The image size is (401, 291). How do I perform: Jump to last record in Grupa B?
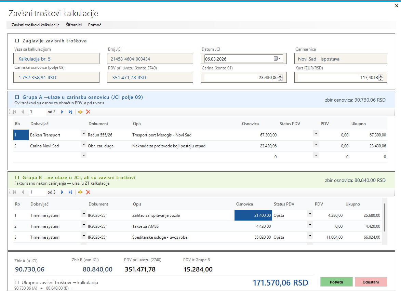[x=70, y=192]
